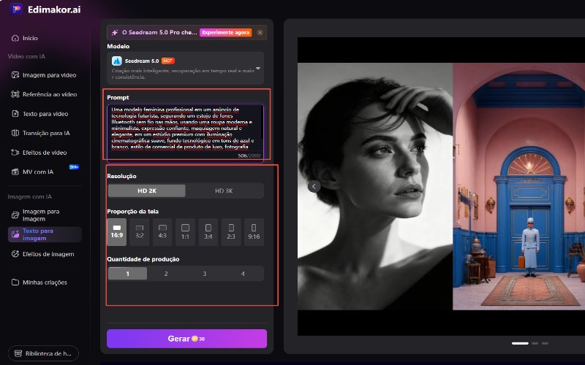Viewport: 585px width, 365px height.
Task: Click the Edimakor.ai logo icon
Action: pyautogui.click(x=15, y=9)
